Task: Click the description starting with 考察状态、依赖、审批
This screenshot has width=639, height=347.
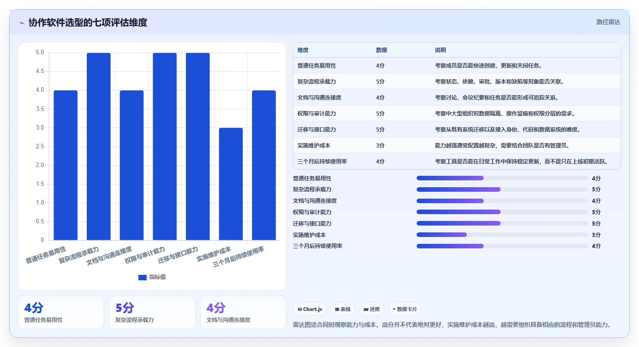Action: [499, 82]
